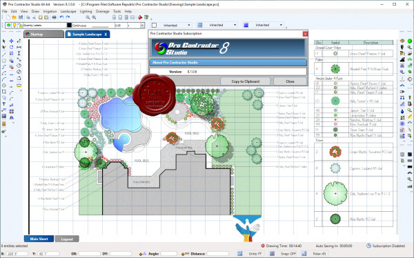Open the Tools menu

click(117, 11)
